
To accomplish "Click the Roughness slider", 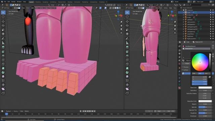I will pyautogui.click(x=205, y=113).
